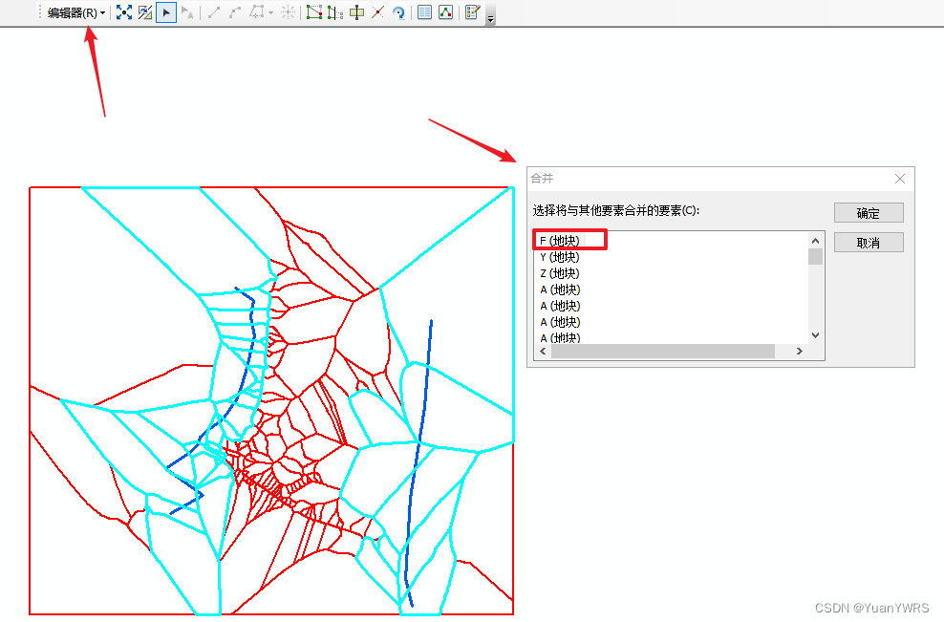
Task: Expand the Trace tool dropdown arrow
Action: pyautogui.click(x=271, y=12)
